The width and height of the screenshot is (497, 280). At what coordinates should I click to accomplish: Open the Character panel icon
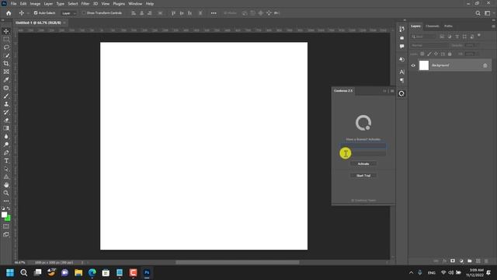click(401, 72)
